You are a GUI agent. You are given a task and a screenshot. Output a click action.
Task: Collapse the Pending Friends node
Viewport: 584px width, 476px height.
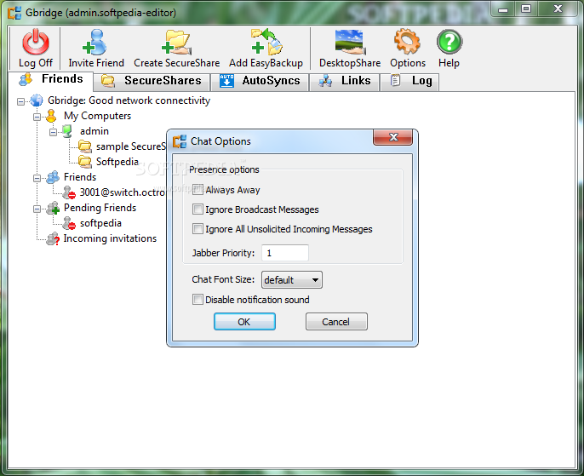37,209
